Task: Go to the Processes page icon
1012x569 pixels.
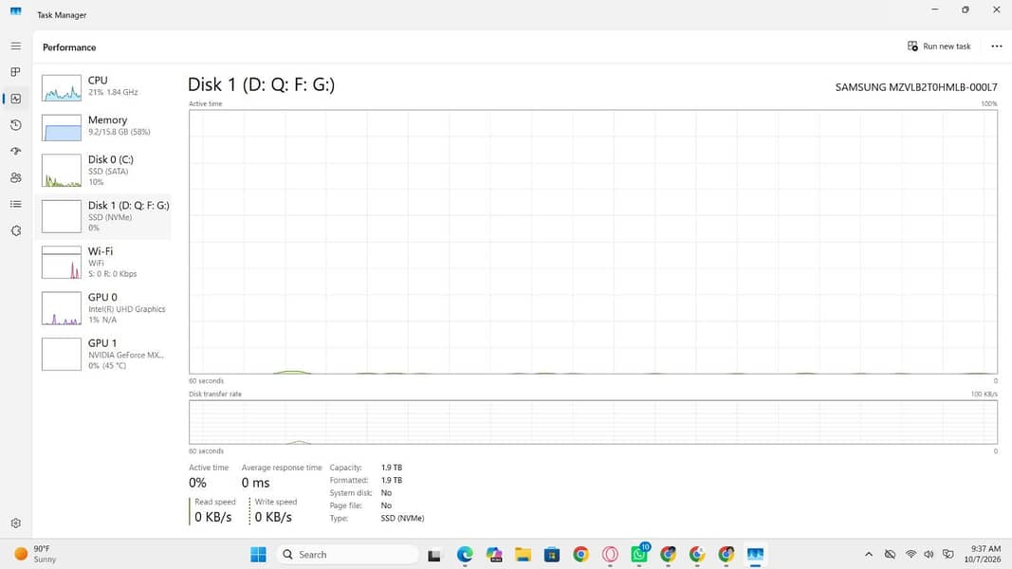Action: click(x=15, y=72)
